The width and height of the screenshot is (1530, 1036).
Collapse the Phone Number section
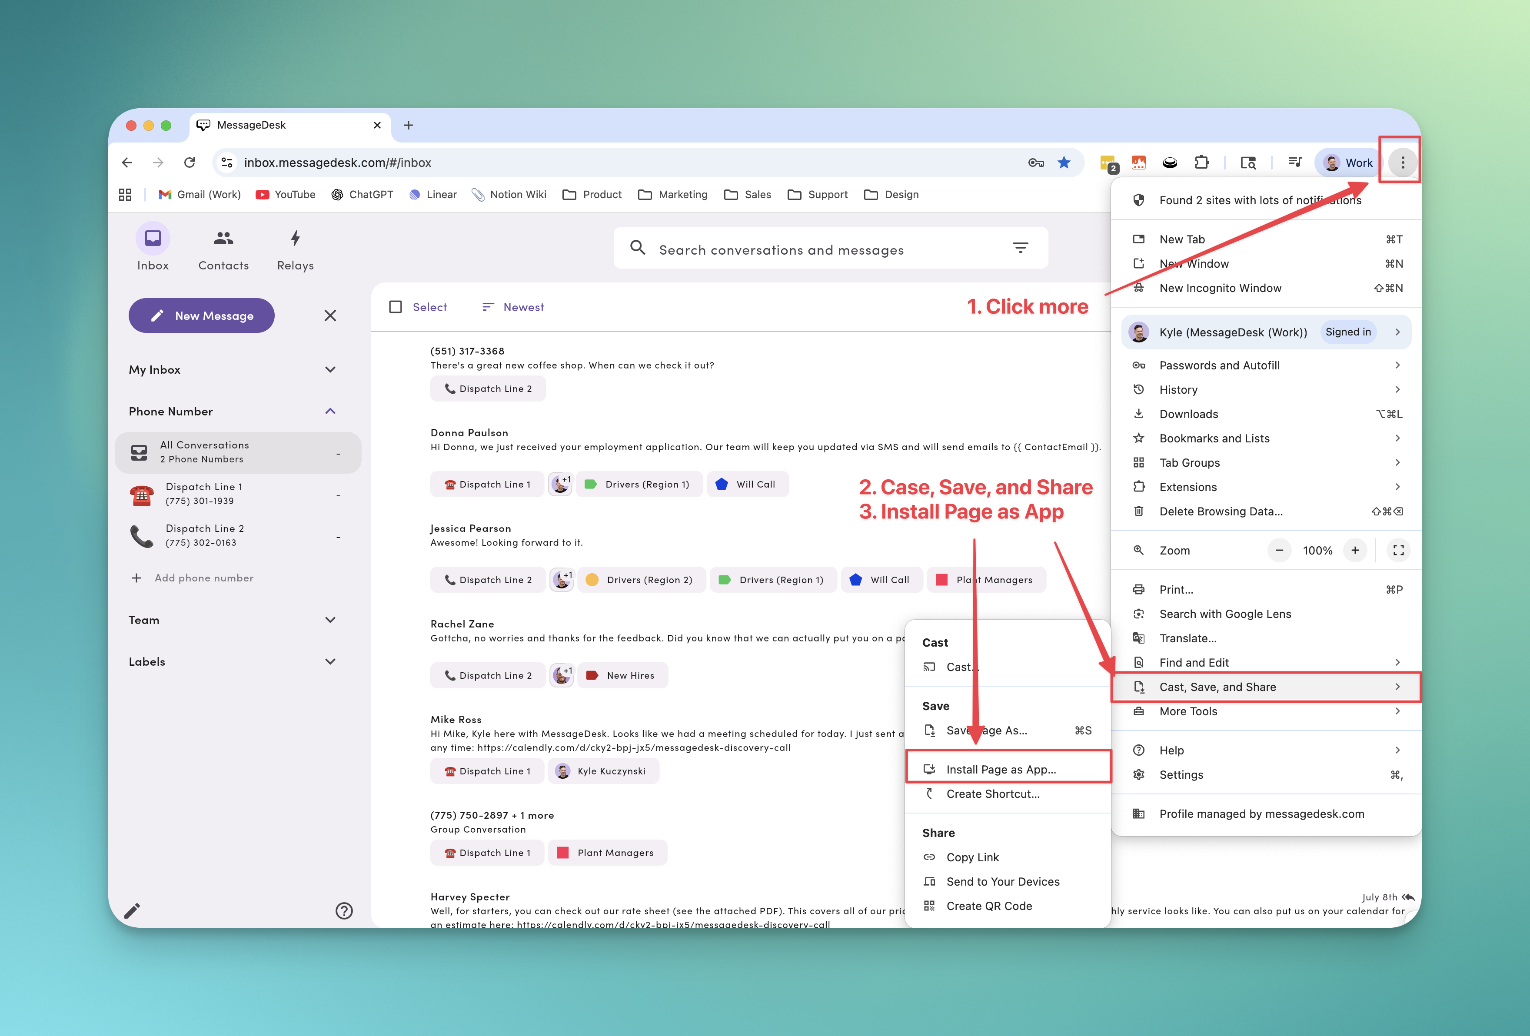pyautogui.click(x=330, y=411)
